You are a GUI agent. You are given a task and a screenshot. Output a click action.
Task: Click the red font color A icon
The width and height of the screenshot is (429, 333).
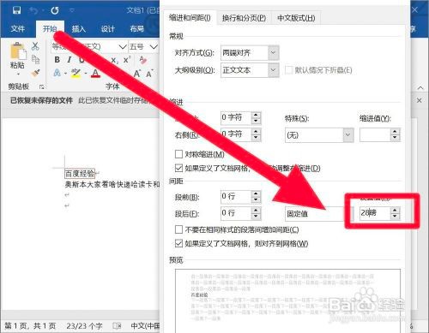pyautogui.click(x=95, y=74)
